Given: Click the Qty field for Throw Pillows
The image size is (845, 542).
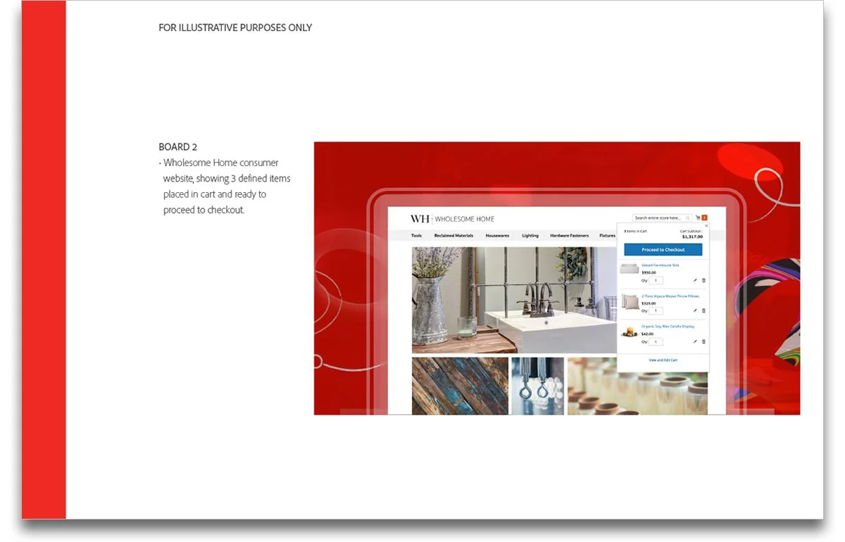Looking at the screenshot, I should tap(656, 310).
